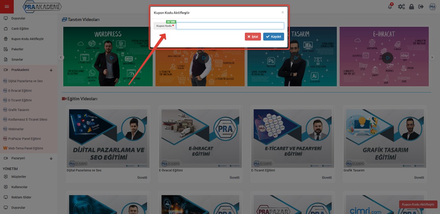Click the floating Kupon Kodu Aktifleştir button
This screenshot has width=440, height=214.
click(418, 204)
